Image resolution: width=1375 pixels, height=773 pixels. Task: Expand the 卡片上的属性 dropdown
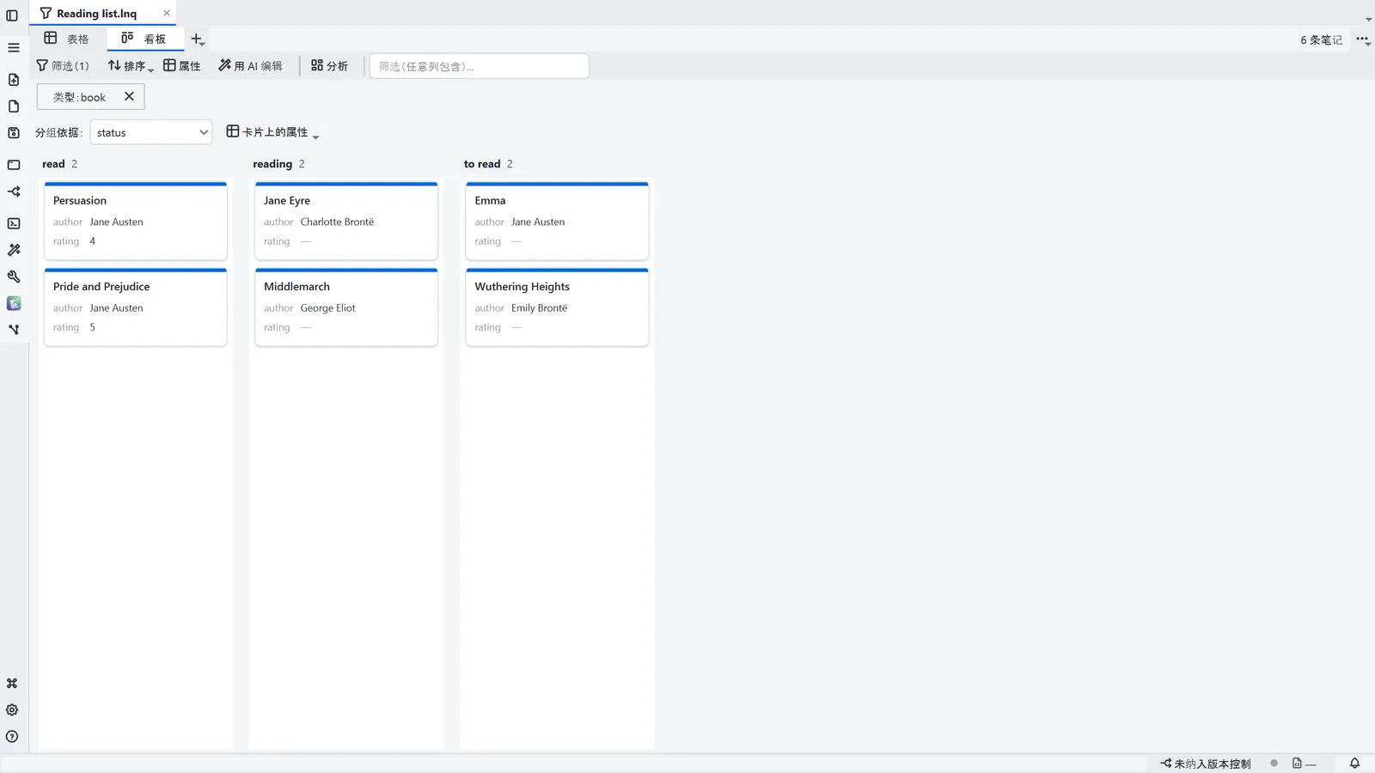pyautogui.click(x=272, y=132)
